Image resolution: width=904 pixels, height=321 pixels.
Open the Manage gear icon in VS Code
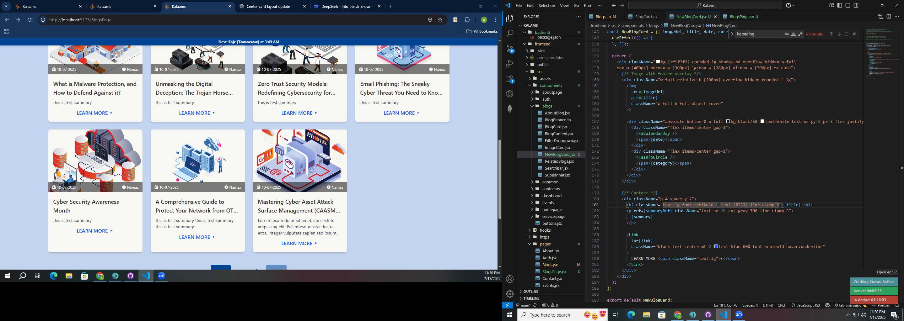pyautogui.click(x=509, y=294)
